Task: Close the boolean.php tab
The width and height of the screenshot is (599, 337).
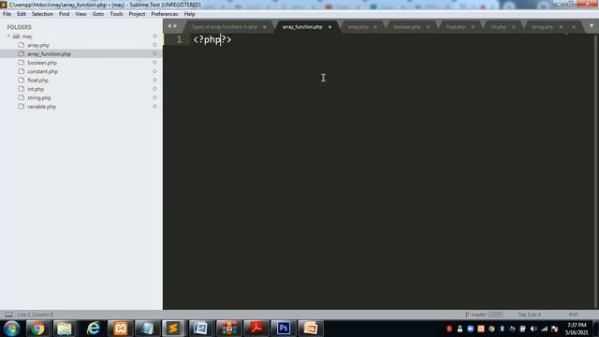Action: pos(428,27)
